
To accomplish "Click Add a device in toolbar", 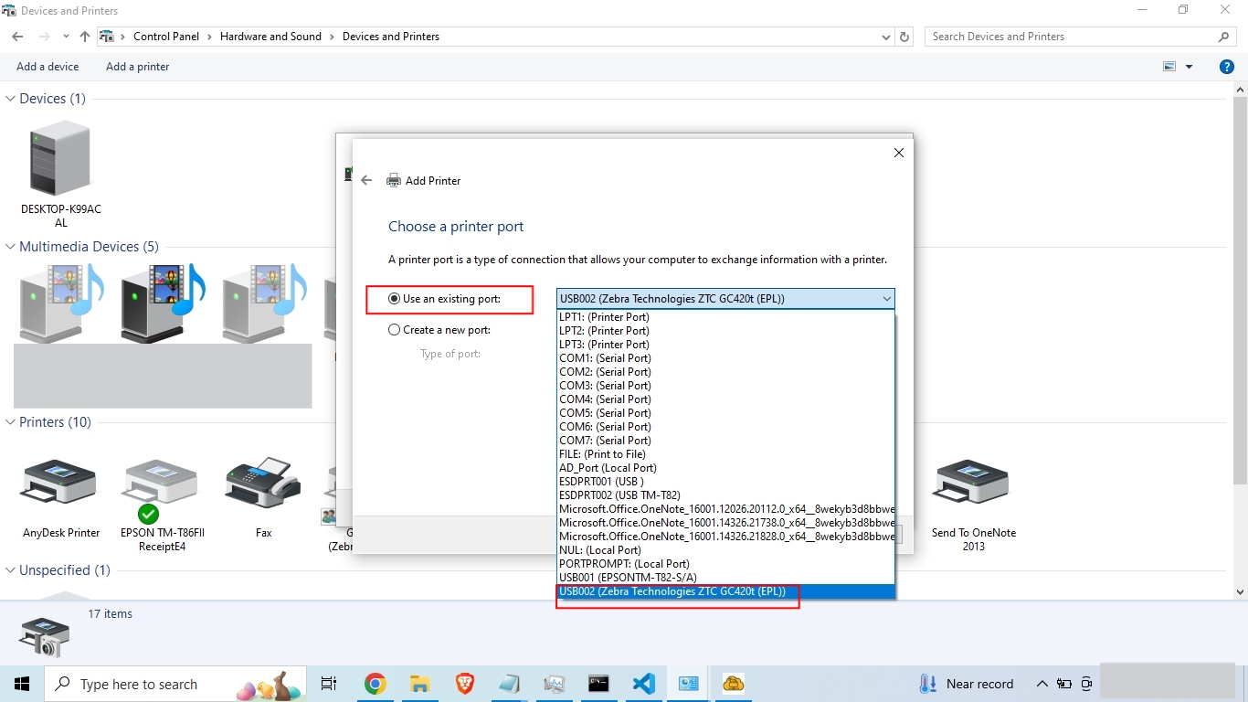I will [48, 67].
